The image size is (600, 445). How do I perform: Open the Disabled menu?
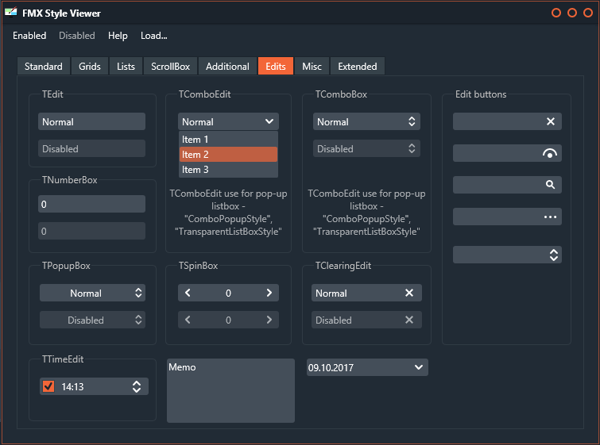(77, 36)
